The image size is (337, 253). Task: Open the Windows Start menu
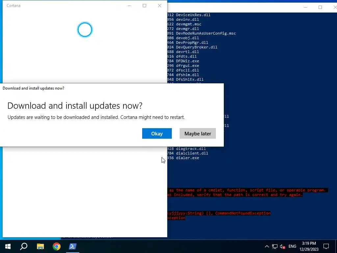(x=8, y=246)
